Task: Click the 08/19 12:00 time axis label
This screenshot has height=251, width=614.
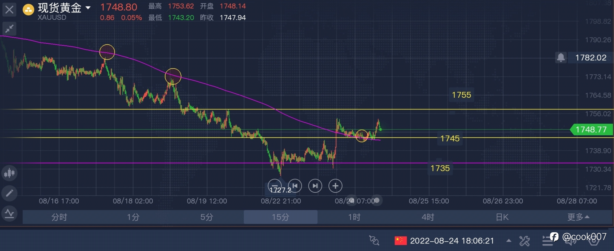Action: pyautogui.click(x=207, y=201)
